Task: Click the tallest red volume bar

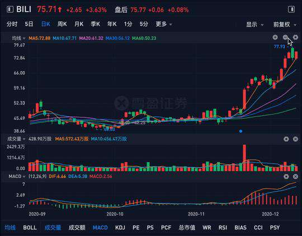Action: [244, 158]
